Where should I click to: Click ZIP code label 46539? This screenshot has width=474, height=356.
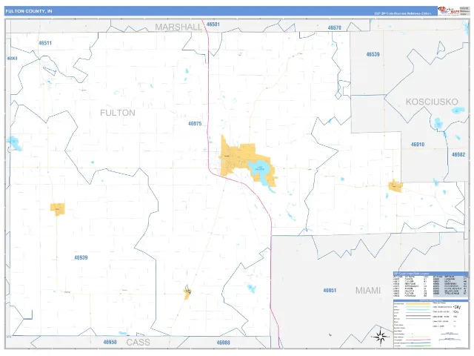373,54
